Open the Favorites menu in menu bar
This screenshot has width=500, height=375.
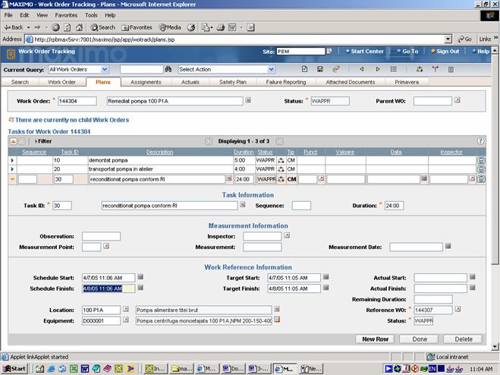pyautogui.click(x=66, y=15)
